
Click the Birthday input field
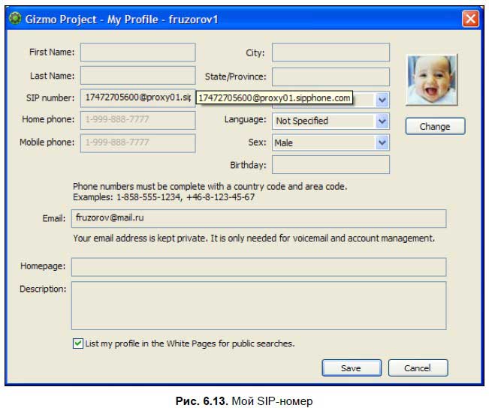[331, 165]
